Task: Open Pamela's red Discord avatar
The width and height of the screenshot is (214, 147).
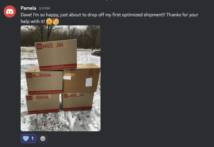Action: click(x=10, y=11)
